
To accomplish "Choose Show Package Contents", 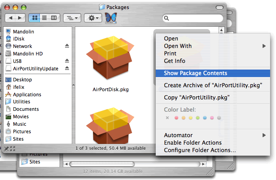I will pos(213,73).
